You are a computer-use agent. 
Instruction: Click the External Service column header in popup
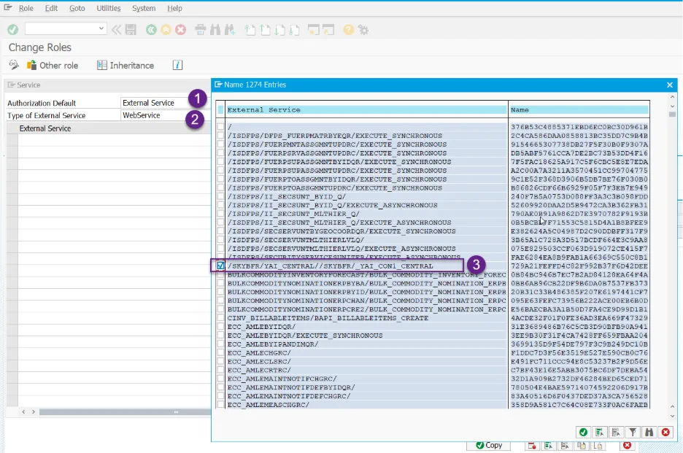click(366, 109)
